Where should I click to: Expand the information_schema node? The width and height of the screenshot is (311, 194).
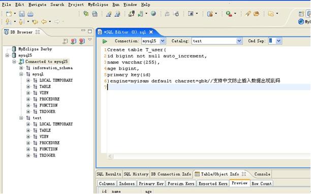point(21,68)
